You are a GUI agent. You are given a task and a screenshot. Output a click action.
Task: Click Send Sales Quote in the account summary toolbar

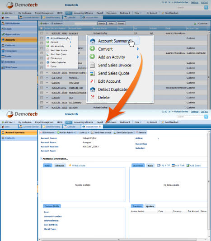123,132
